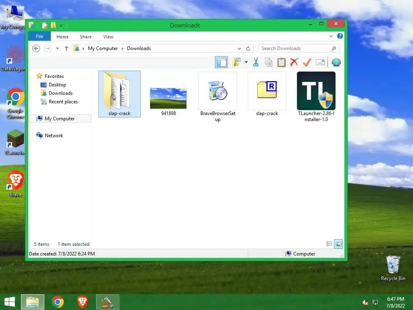The width and height of the screenshot is (413, 310).
Task: Select the Google Chrome desktop shortcut
Action: click(x=16, y=103)
